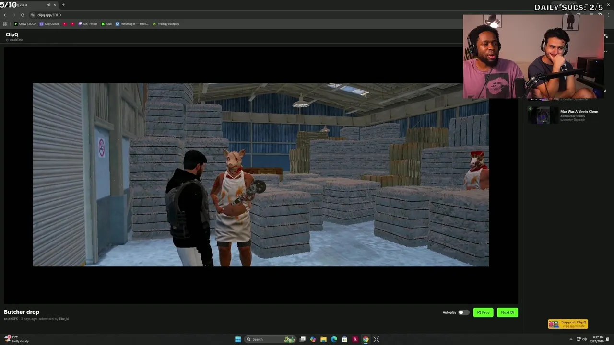The width and height of the screenshot is (614, 345).
Task: Open Microsoft Store from the taskbar
Action: pyautogui.click(x=344, y=339)
